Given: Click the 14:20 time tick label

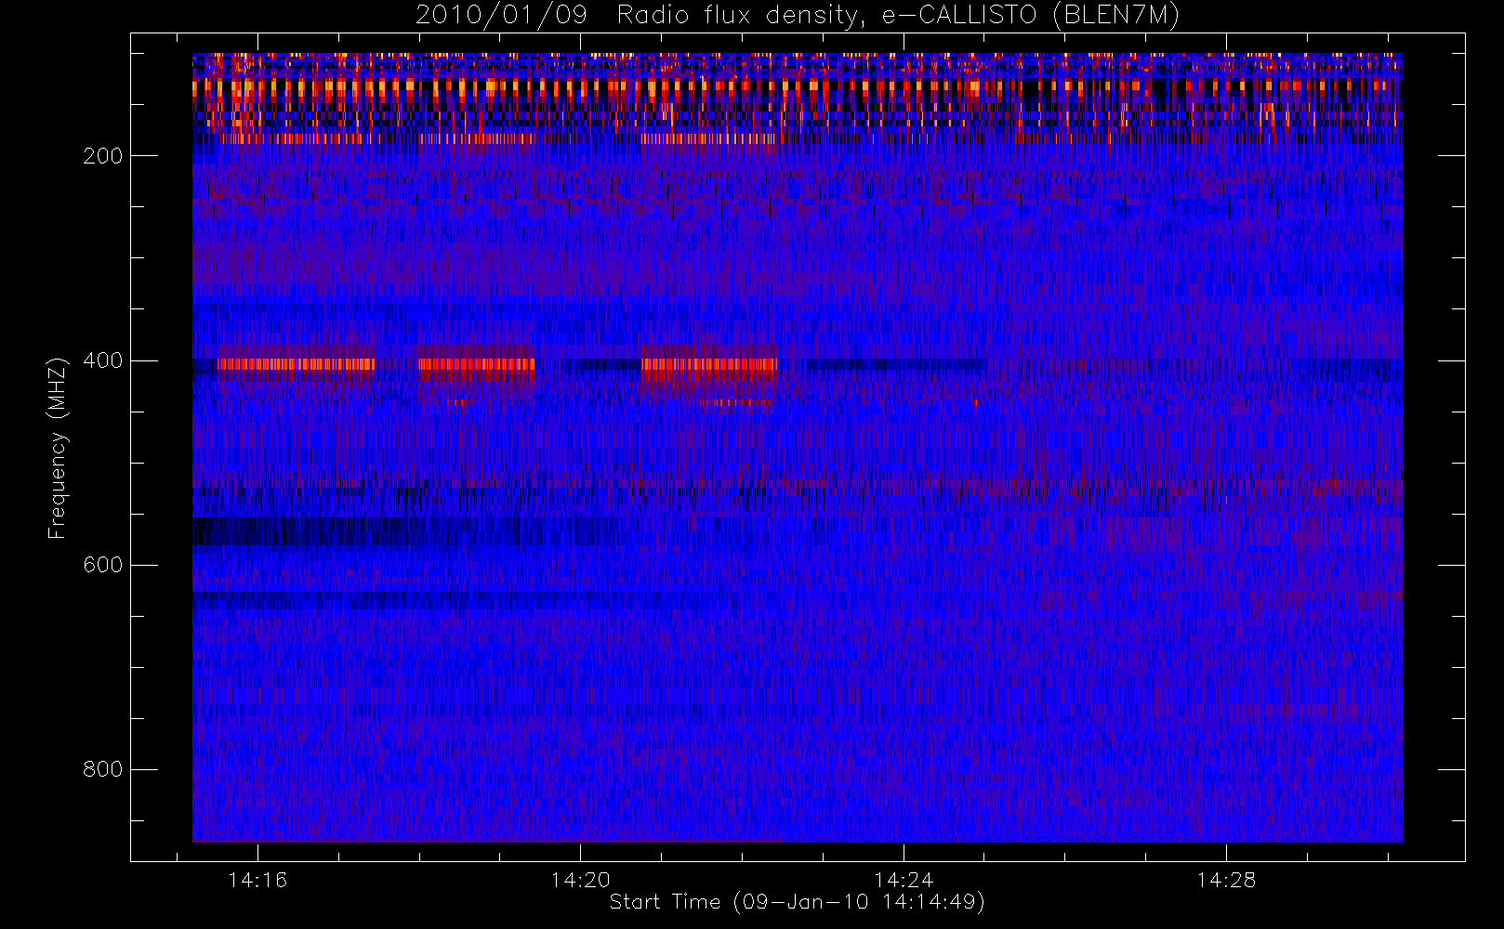Looking at the screenshot, I should click(x=580, y=880).
